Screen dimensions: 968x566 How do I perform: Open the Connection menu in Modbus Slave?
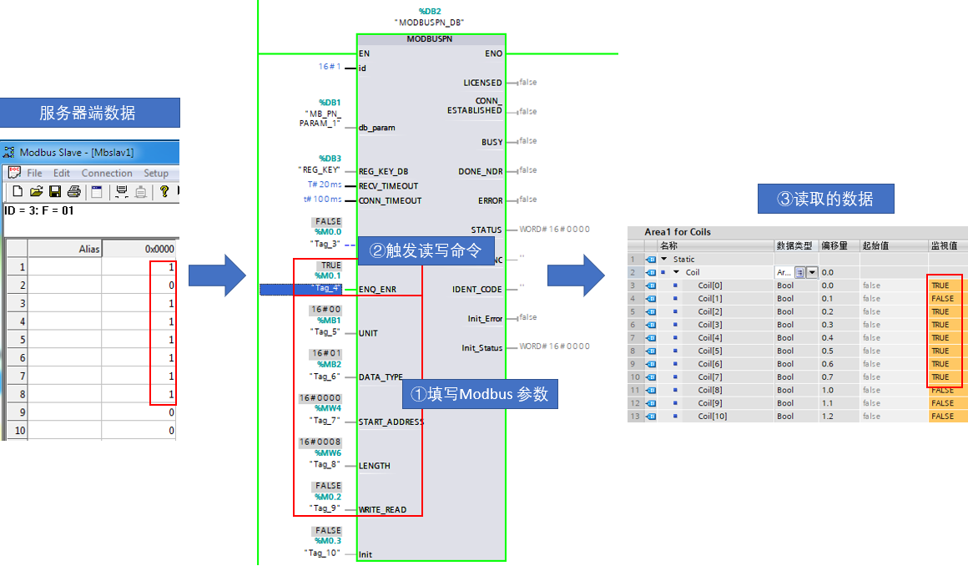point(107,173)
